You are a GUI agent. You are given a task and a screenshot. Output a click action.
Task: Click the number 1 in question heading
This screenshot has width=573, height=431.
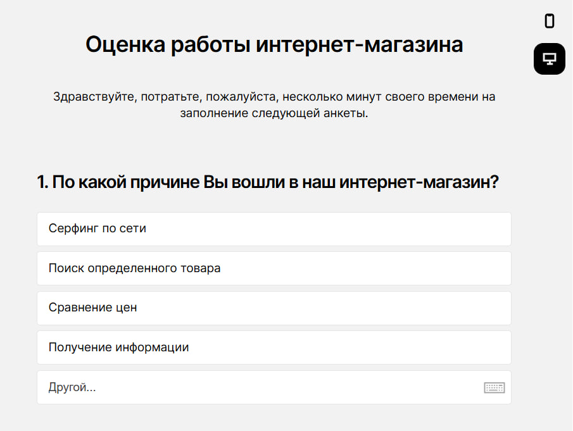pos(41,182)
